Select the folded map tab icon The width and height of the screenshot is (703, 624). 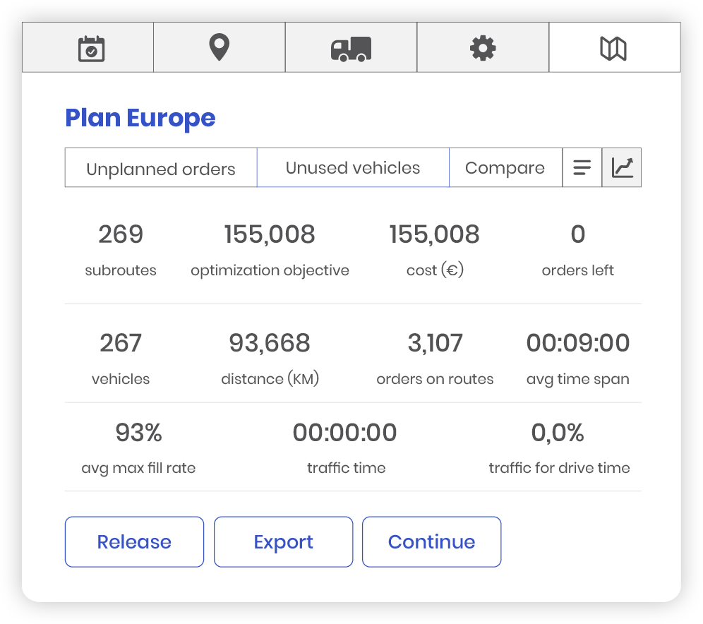(613, 48)
